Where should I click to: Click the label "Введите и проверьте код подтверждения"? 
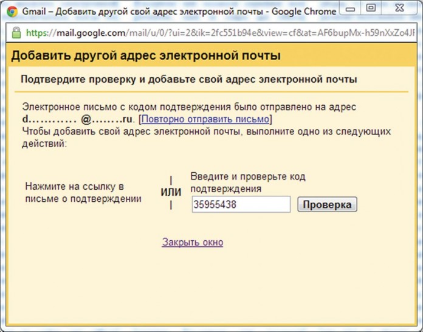(247, 182)
